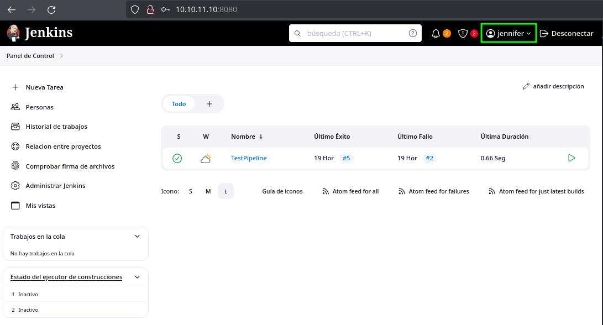This screenshot has width=603, height=325.
Task: Sort by Último Fallo column
Action: [415, 137]
